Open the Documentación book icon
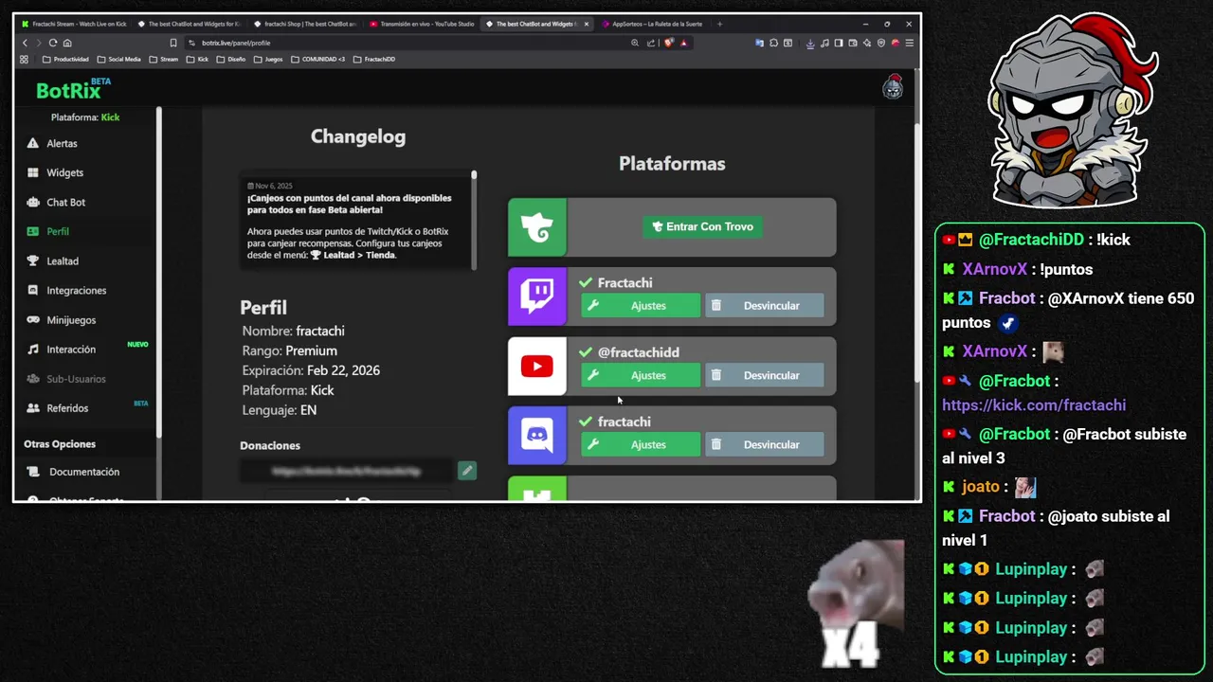The width and height of the screenshot is (1213, 682). (35, 472)
